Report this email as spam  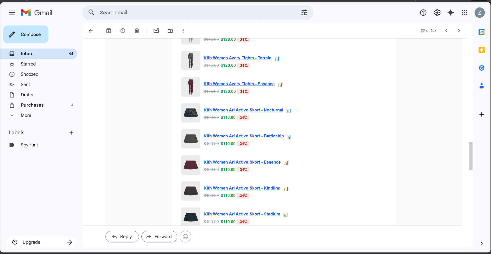[123, 31]
